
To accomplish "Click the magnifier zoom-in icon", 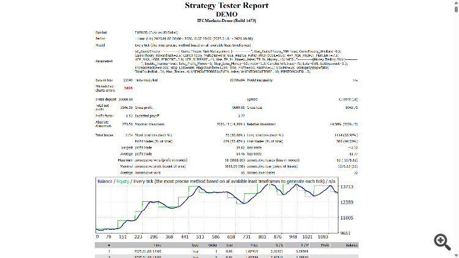I will click(x=442, y=241).
